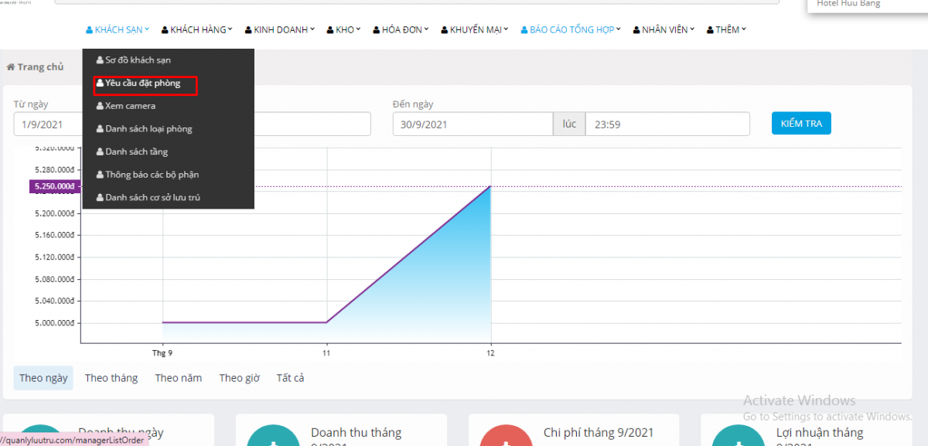This screenshot has height=446, width=928.
Task: Click the red Chi phí tháng circle icon
Action: pos(503,437)
